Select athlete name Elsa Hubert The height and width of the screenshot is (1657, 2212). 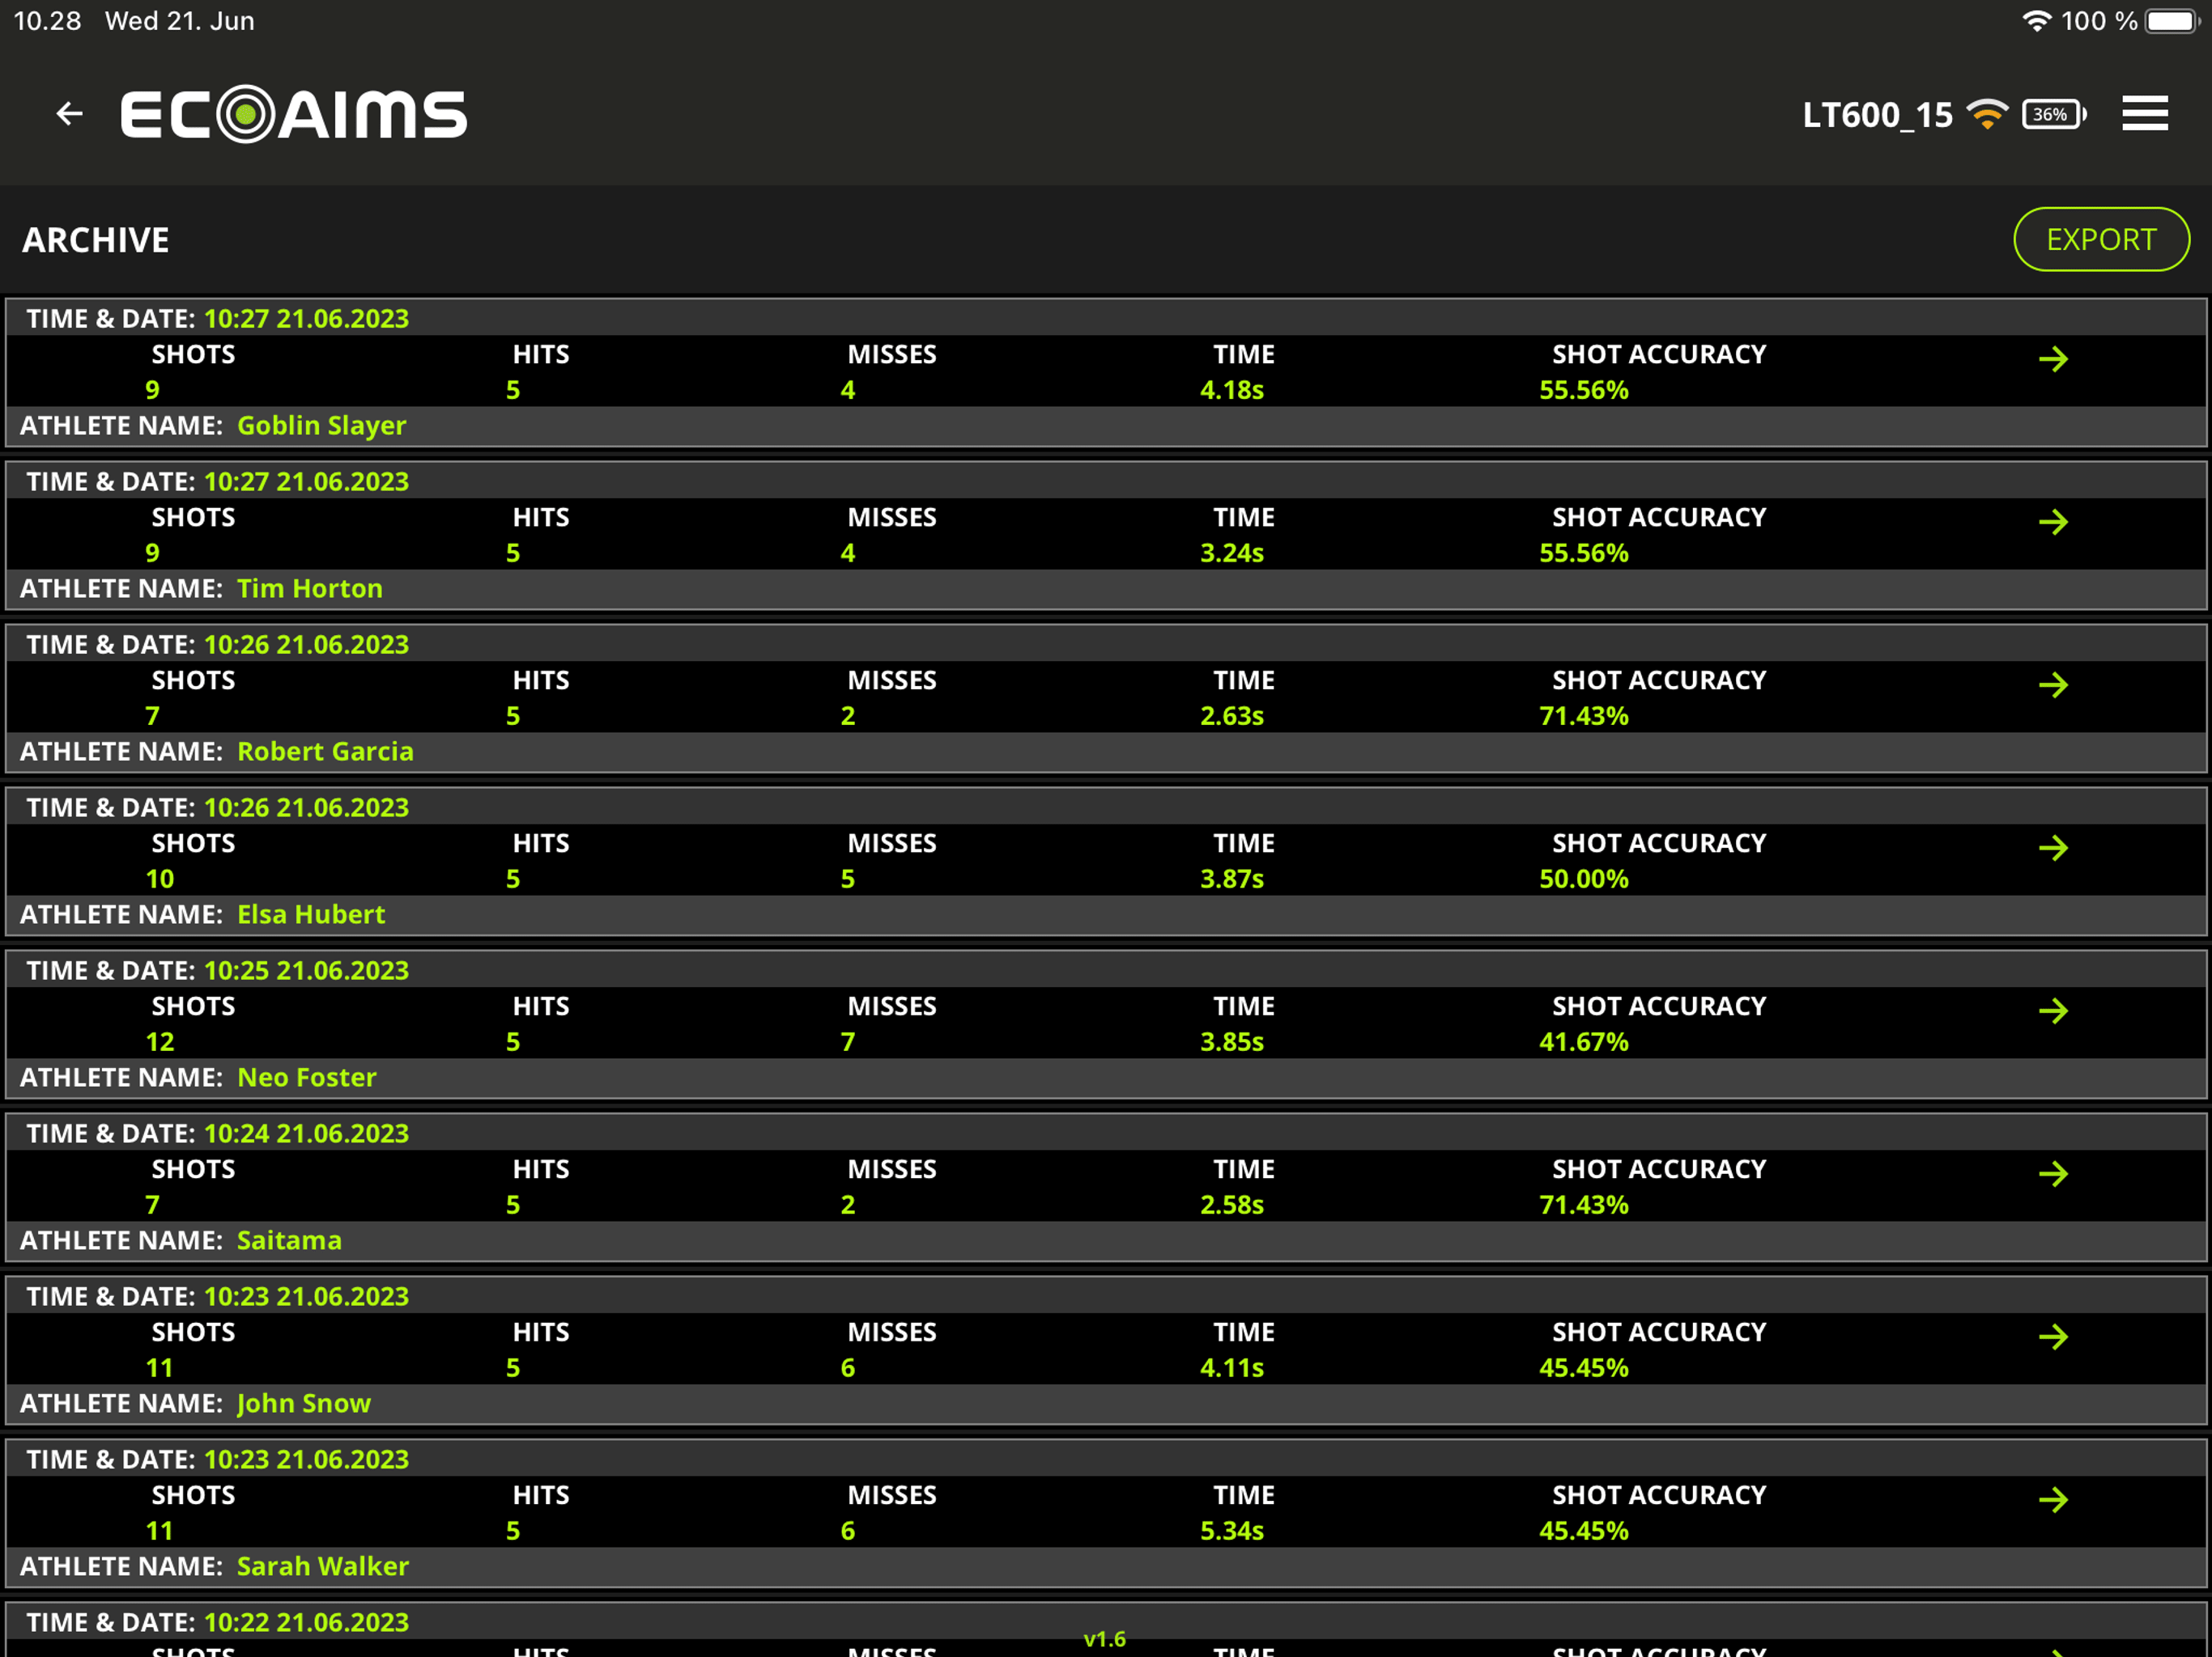[311, 914]
